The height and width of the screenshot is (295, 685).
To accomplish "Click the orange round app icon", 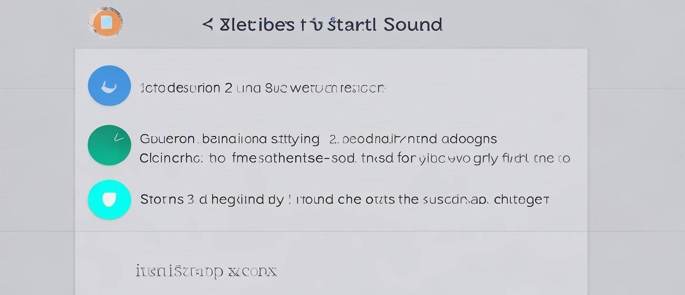I will tap(106, 22).
